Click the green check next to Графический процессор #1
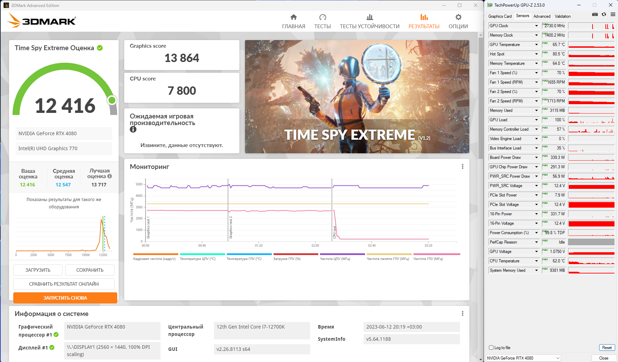 click(x=56, y=334)
